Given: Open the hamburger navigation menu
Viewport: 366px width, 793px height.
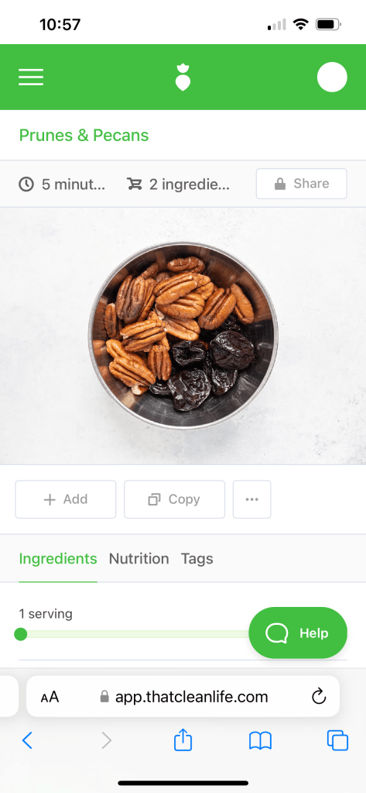Looking at the screenshot, I should pyautogui.click(x=31, y=77).
